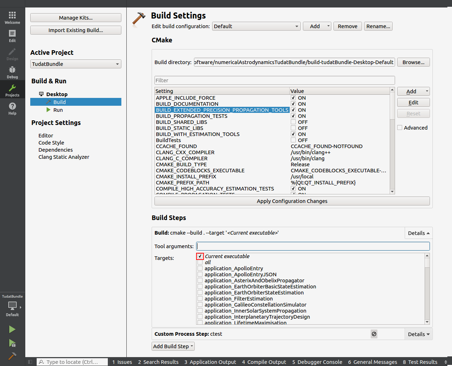Image resolution: width=452 pixels, height=366 pixels.
Task: Uncheck the Current executable target
Action: point(200,256)
